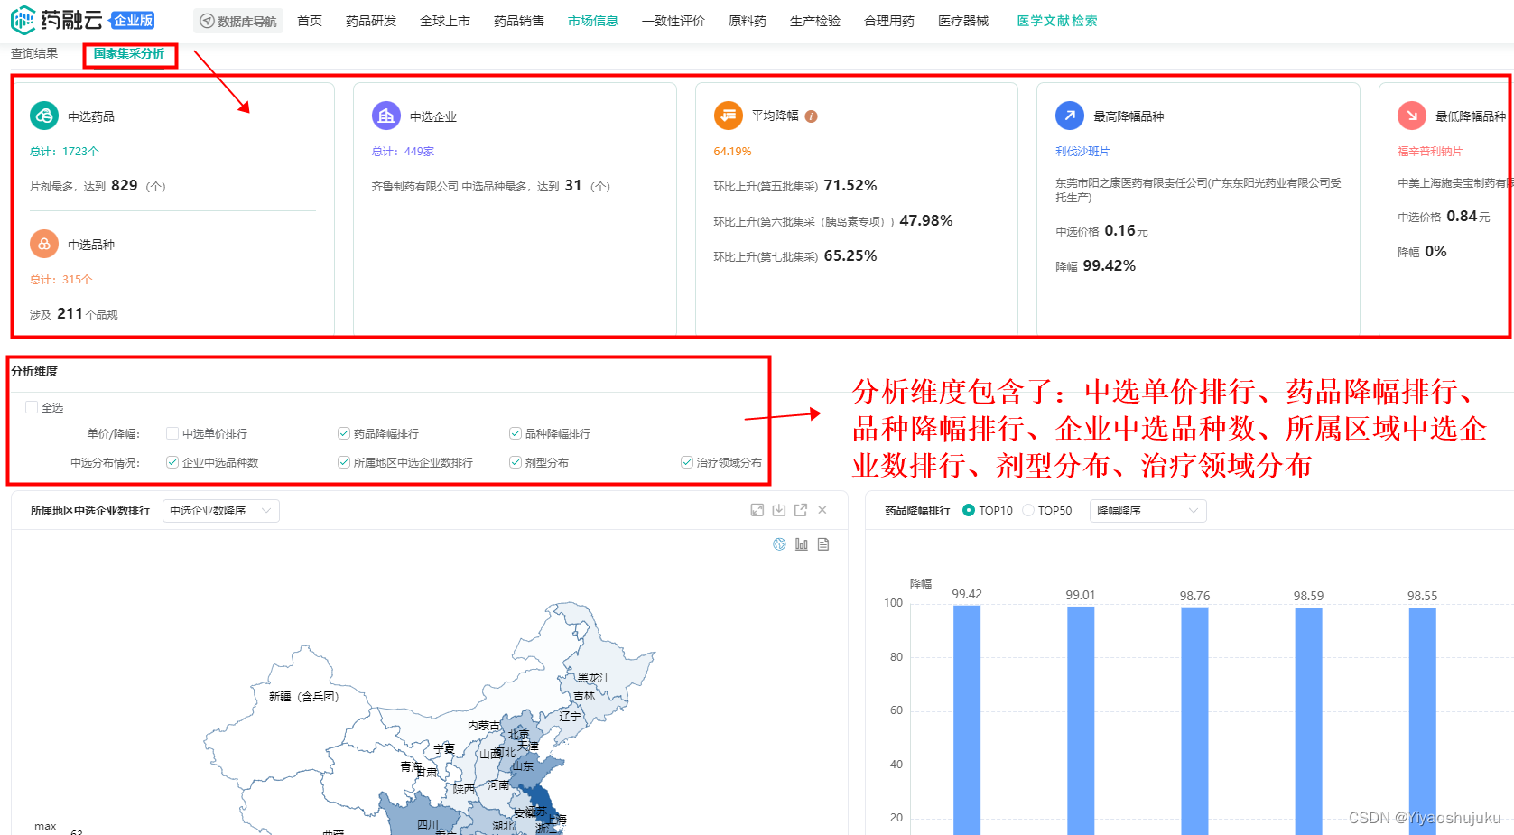The image size is (1514, 835).
Task: Open 降幅降序 sort dropdown
Action: click(1148, 511)
